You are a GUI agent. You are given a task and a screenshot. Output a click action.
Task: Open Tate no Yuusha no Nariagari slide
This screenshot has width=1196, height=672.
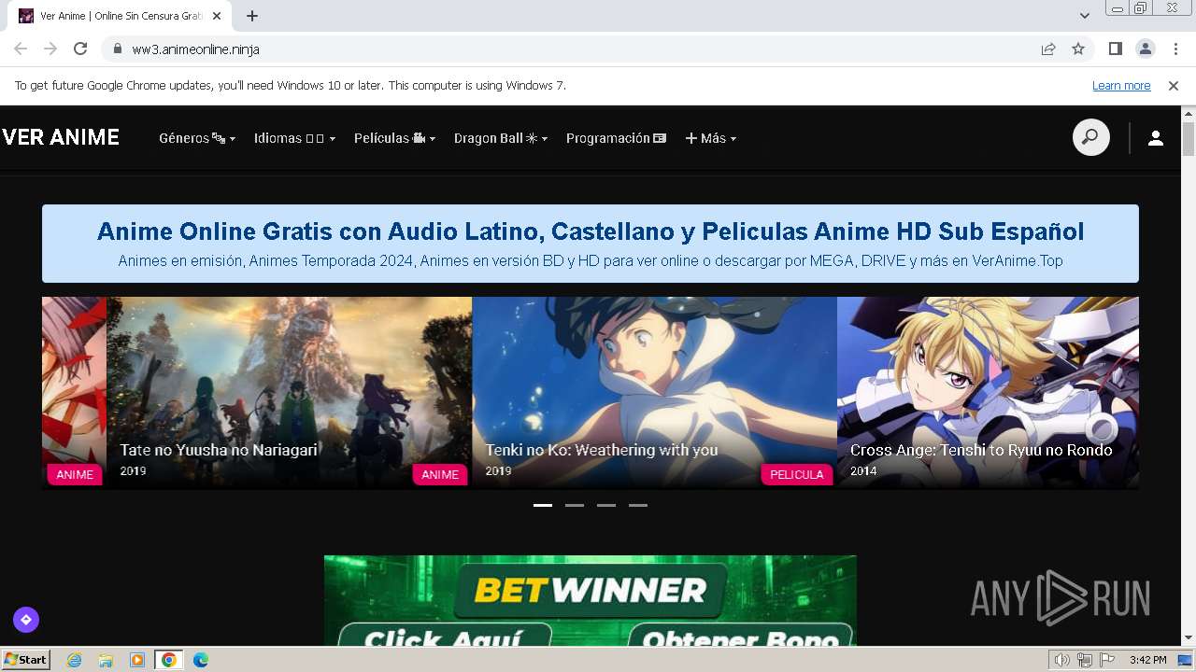pyautogui.click(x=289, y=393)
